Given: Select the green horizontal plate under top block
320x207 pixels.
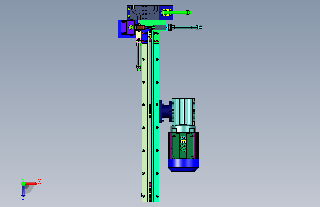Looking at the screenshot, I should click(153, 22).
